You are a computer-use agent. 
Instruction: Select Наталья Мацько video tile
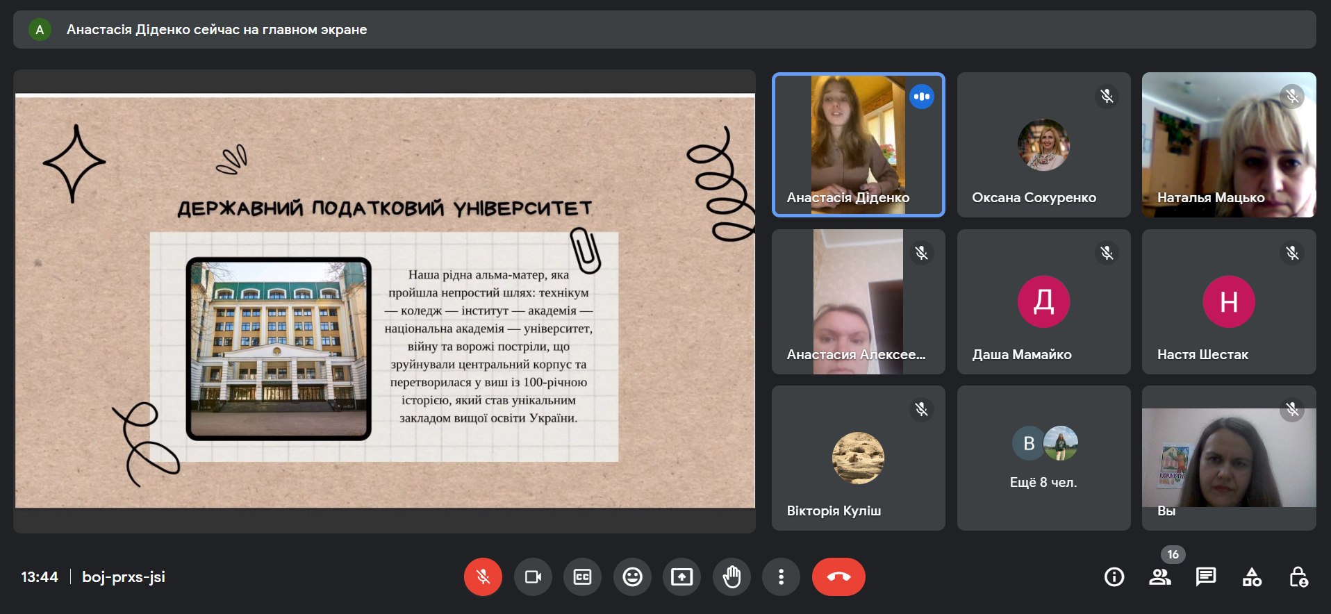1229,144
